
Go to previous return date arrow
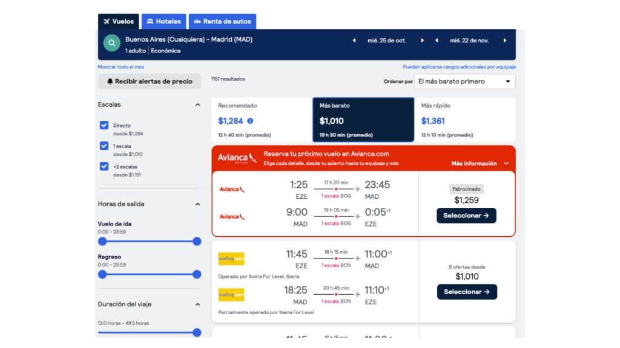pyautogui.click(x=437, y=40)
